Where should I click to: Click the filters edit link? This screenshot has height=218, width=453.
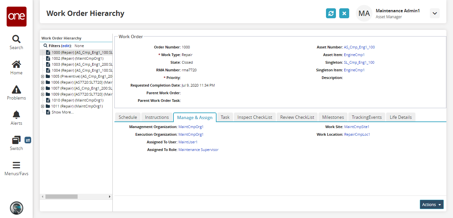click(x=66, y=46)
